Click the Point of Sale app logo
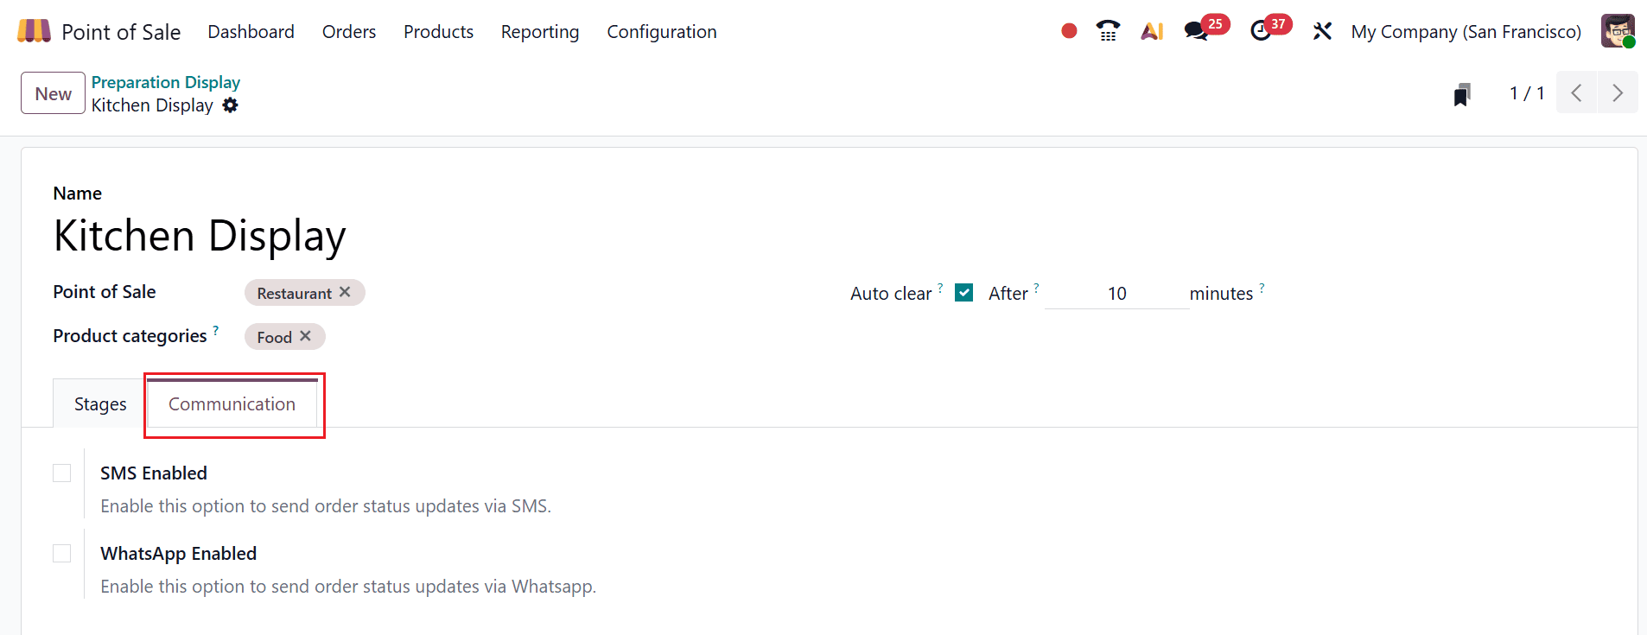 click(x=34, y=31)
